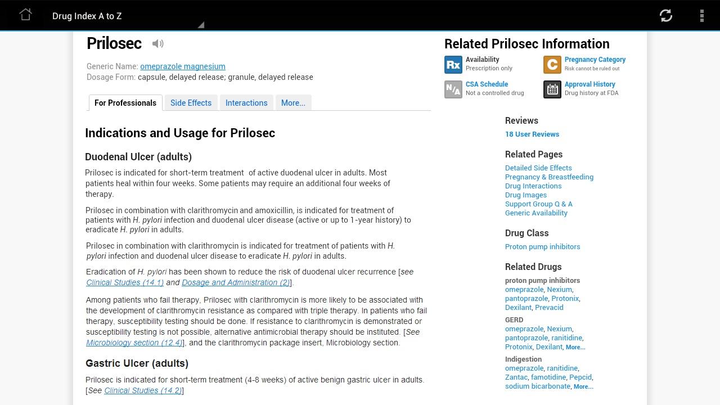The image size is (720, 405).
Task: Open the Drug Images related page
Action: [526, 195]
